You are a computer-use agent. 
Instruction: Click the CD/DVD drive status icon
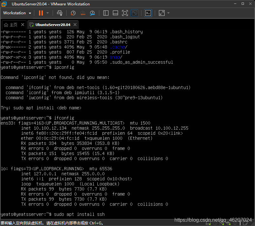[x=215, y=223]
